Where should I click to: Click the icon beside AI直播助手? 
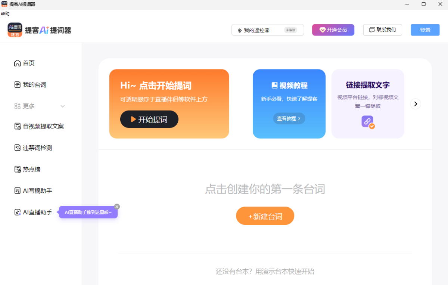tap(17, 212)
